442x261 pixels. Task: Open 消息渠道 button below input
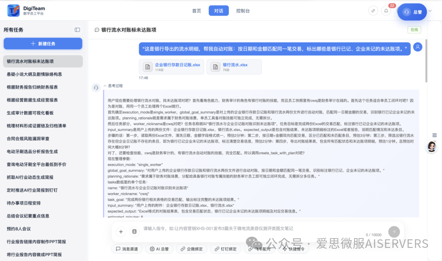click(127, 249)
